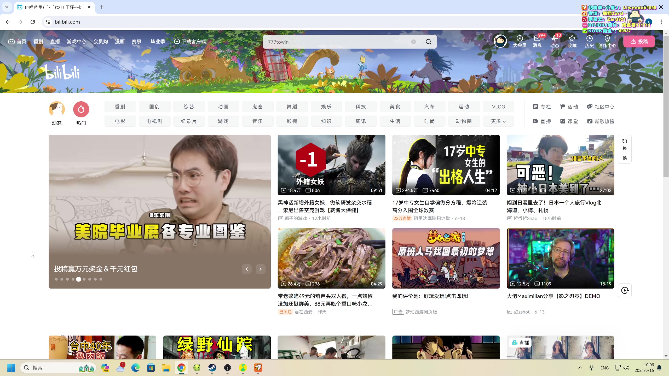669x376 pixels.
Task: Open Steam from the taskbar
Action: click(212, 368)
